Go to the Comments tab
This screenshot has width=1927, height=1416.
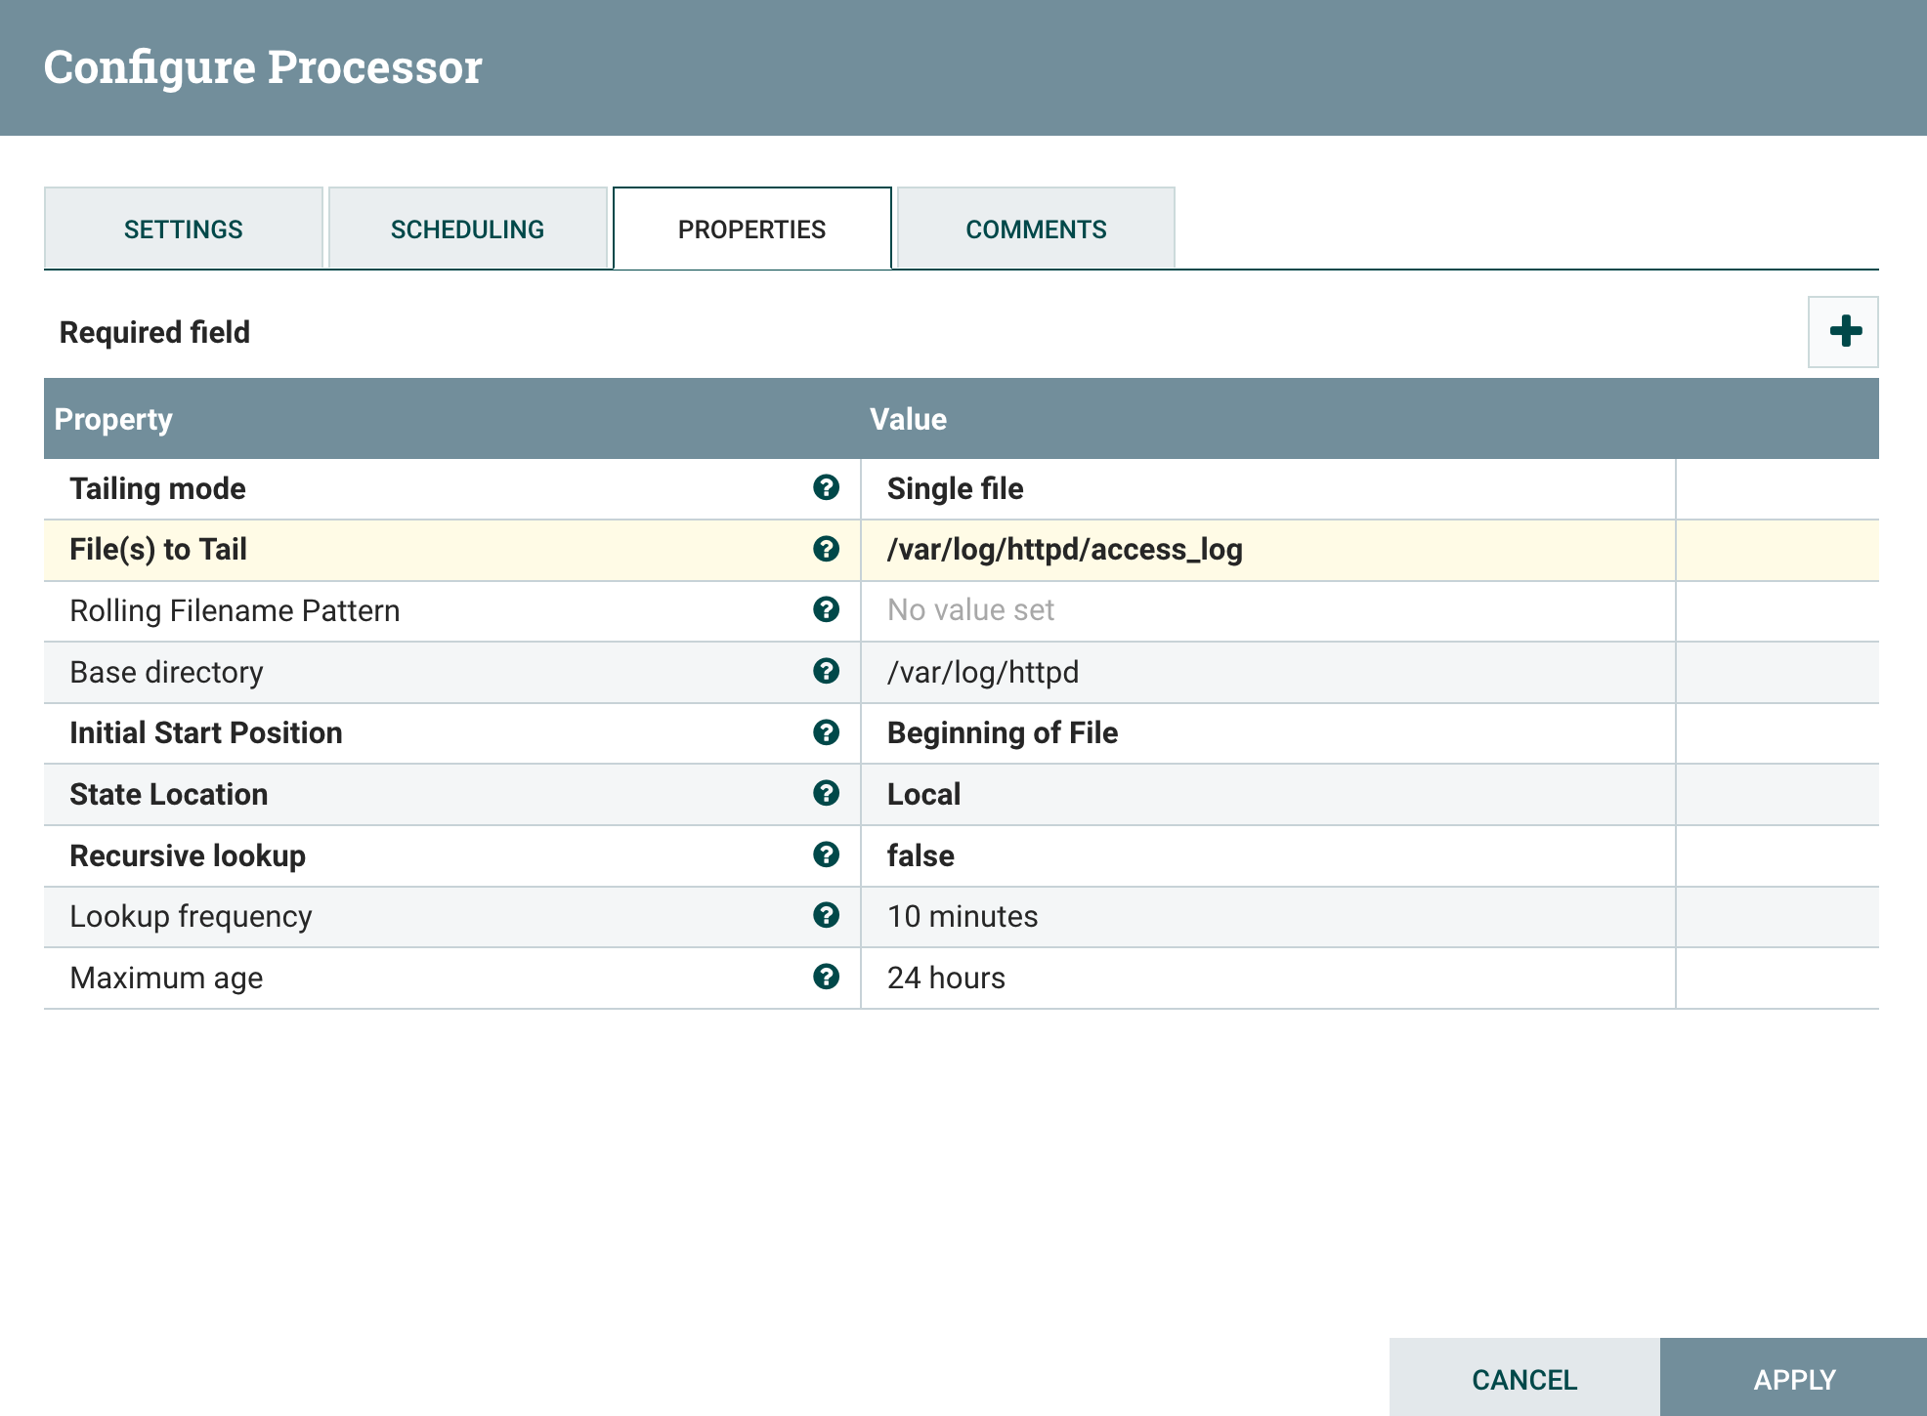pyautogui.click(x=1036, y=229)
